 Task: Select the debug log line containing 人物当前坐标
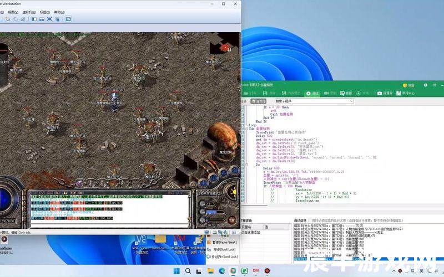(349, 229)
